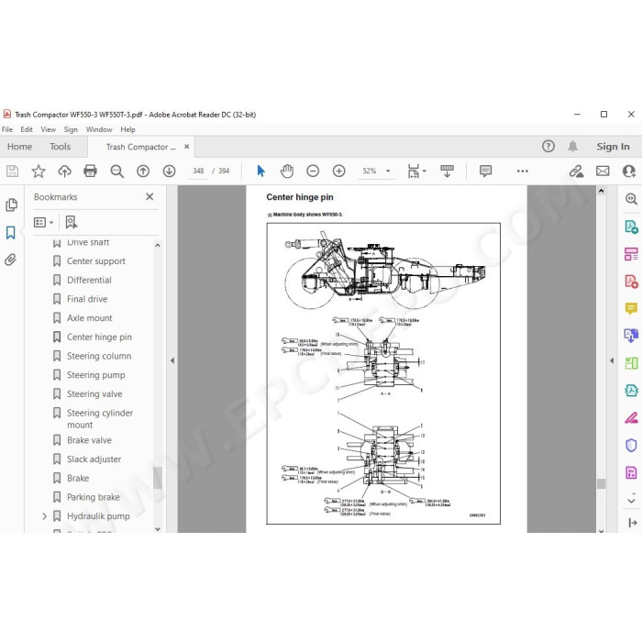The image size is (642, 642).
Task: Go to the previous page arrow
Action: (143, 171)
